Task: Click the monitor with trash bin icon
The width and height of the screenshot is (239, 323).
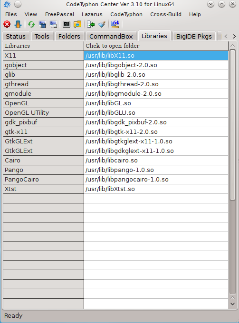Action: pos(43,24)
